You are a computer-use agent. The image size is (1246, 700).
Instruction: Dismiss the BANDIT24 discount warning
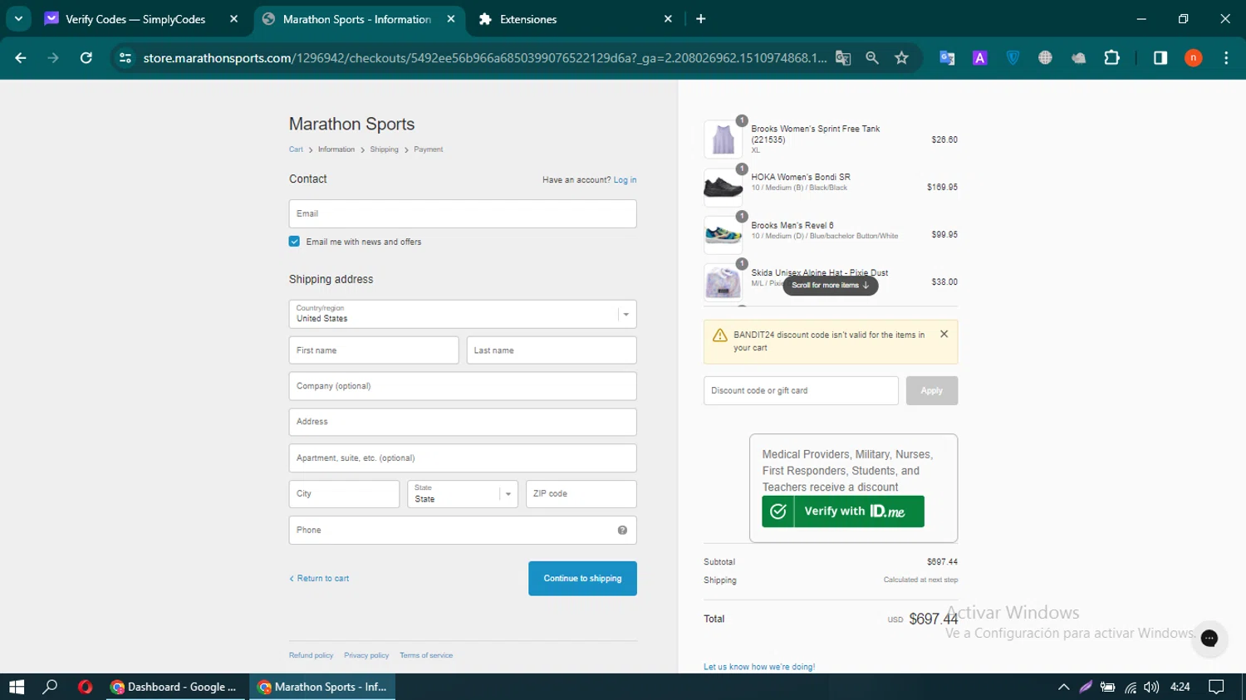pyautogui.click(x=944, y=334)
